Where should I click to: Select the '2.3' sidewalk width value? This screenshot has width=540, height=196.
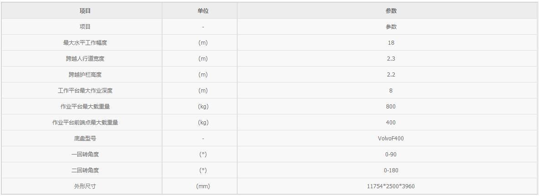(391, 59)
